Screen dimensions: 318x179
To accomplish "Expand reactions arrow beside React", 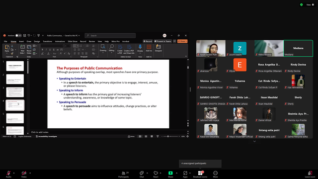I will (160, 173).
